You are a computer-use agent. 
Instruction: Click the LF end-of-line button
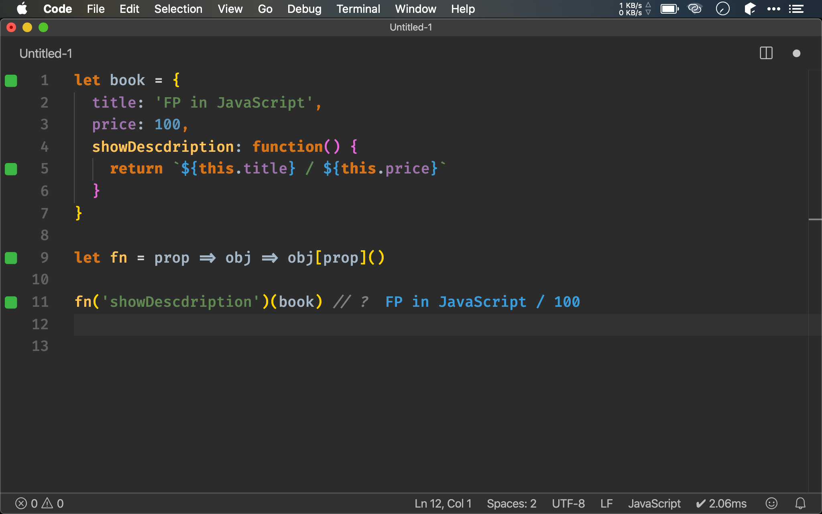606,503
